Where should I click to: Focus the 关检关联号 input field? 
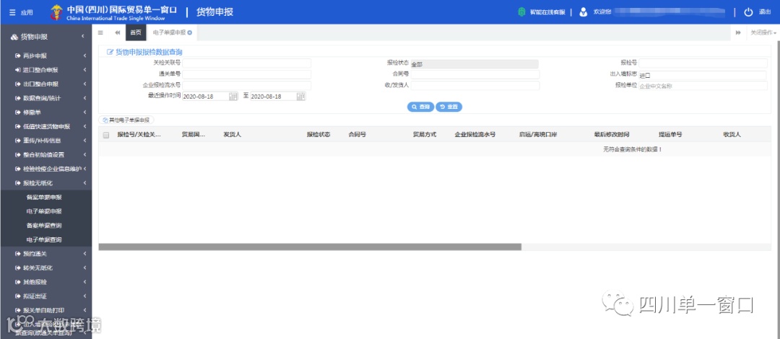click(246, 63)
